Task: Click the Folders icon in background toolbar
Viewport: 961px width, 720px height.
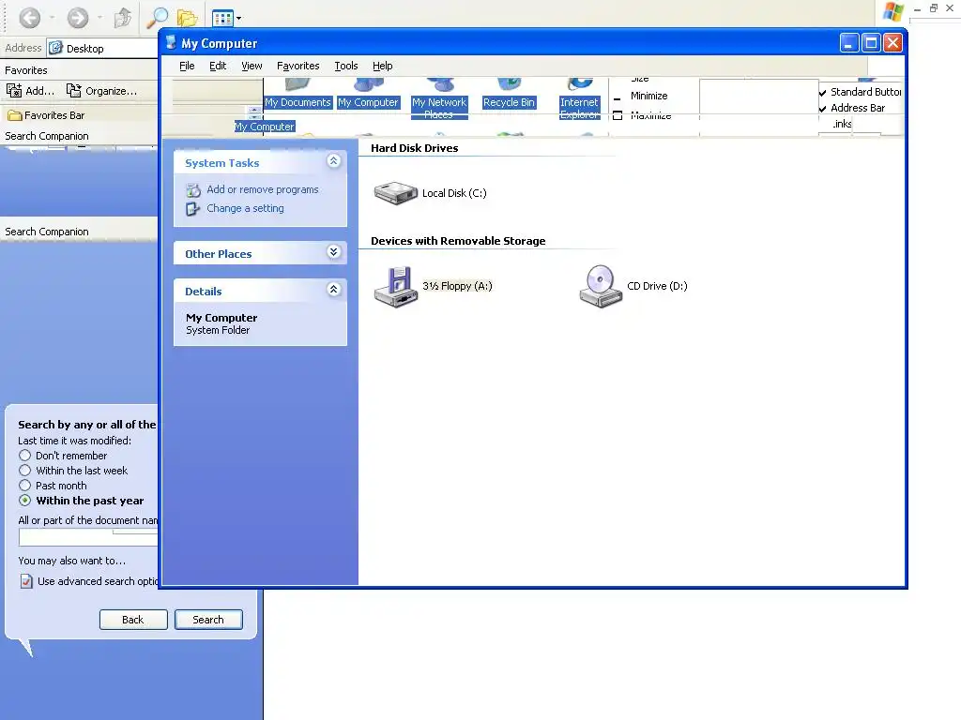Action: pyautogui.click(x=187, y=18)
